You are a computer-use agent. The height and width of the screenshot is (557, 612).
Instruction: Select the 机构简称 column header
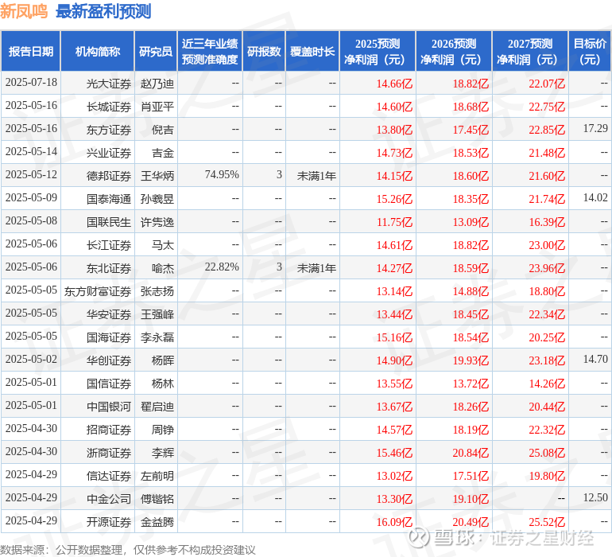coord(98,51)
